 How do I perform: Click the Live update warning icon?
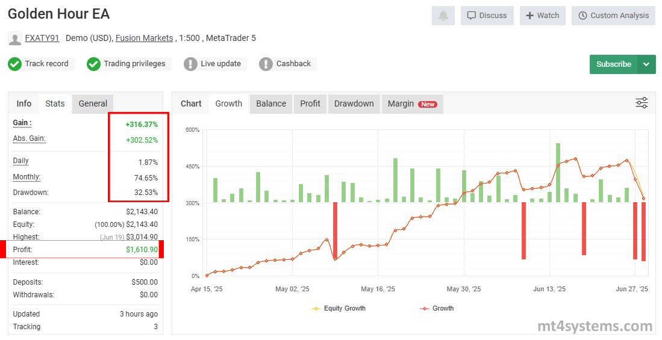(190, 64)
